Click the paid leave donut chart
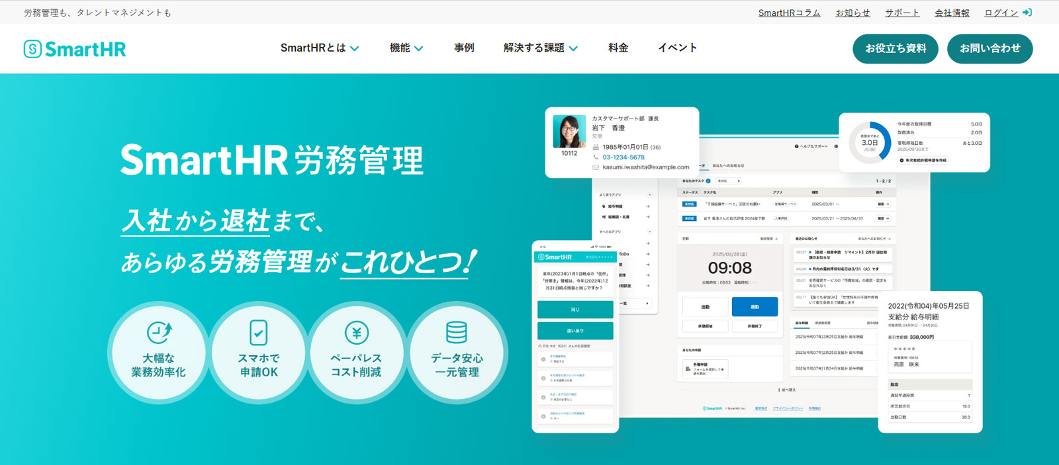The image size is (1059, 465). 870,142
